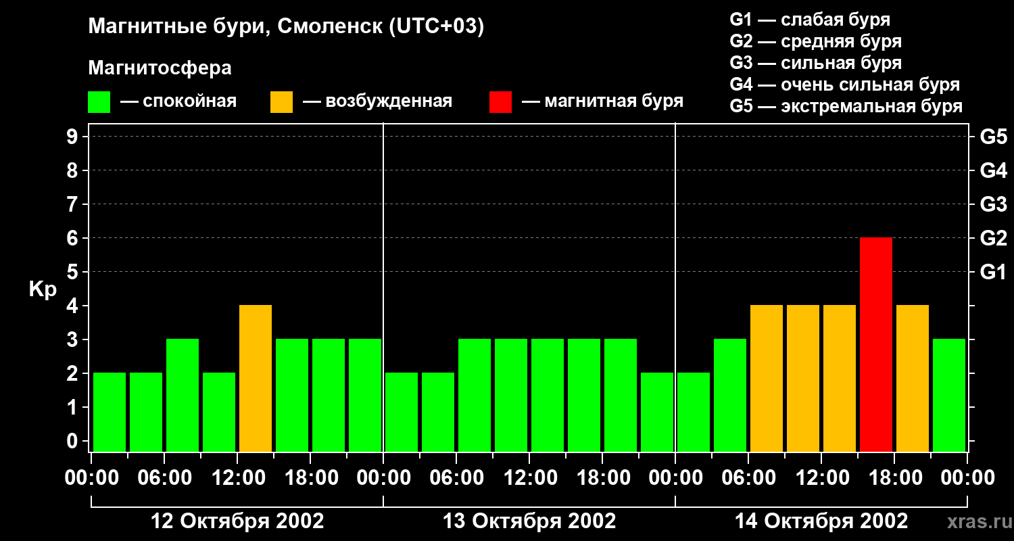Click the 06:00 time label under 14 October
1014x541 pixels.
pos(748,478)
